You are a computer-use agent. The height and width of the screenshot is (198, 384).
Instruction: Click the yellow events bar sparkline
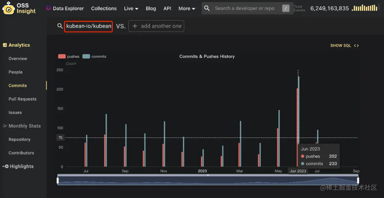365,8
